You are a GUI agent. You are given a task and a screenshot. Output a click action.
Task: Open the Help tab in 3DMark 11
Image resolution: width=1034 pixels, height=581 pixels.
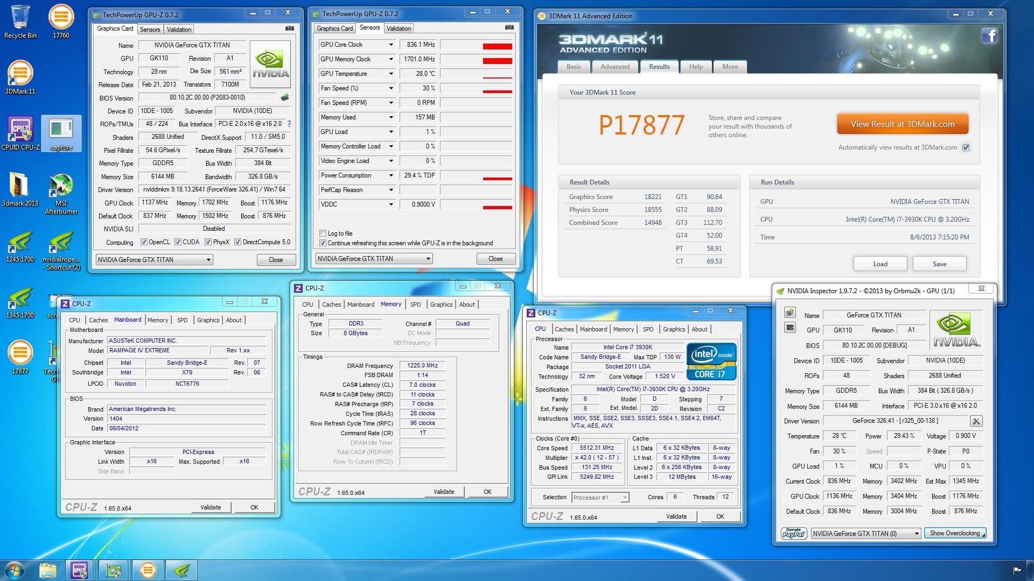pyautogui.click(x=696, y=67)
